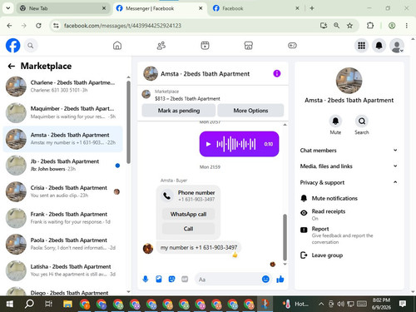
Task: Open Chrome three-dot menu
Action: [407, 26]
